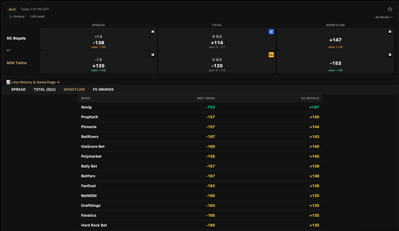Click DraftKings' Min Twins odds -163
The height and width of the screenshot is (231, 399).
pyautogui.click(x=210, y=205)
